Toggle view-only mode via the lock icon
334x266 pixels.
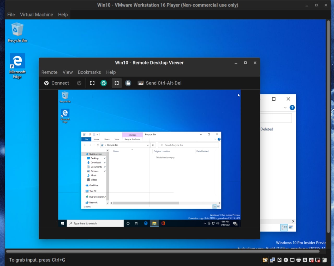(x=128, y=83)
